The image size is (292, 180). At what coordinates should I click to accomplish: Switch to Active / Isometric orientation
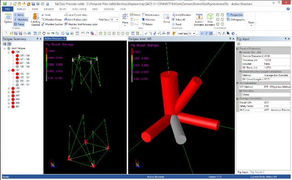coord(199,20)
